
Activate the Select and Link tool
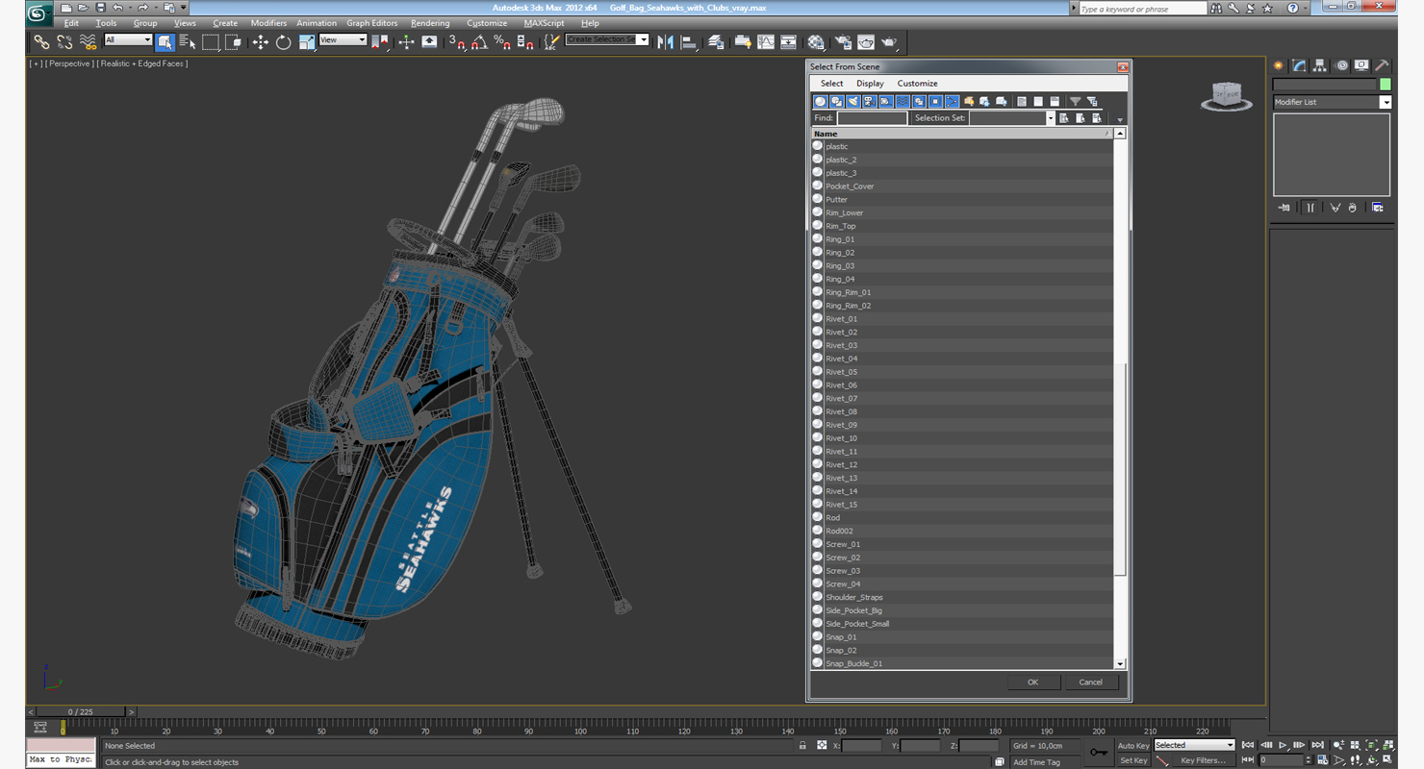coord(41,42)
